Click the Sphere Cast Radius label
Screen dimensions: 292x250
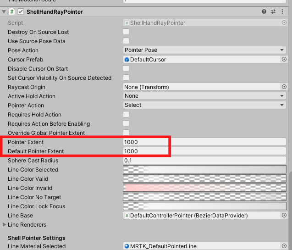33,161
